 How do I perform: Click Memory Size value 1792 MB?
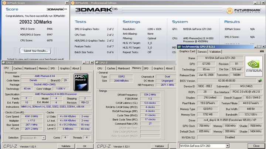click(x=208, y=114)
